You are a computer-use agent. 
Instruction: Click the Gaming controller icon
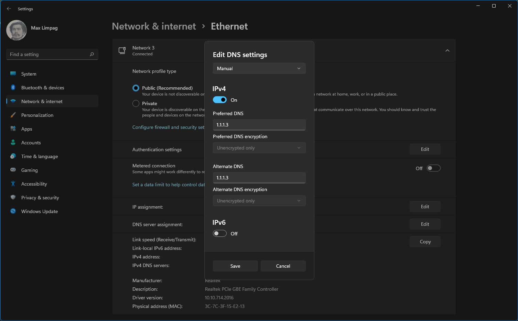point(13,170)
